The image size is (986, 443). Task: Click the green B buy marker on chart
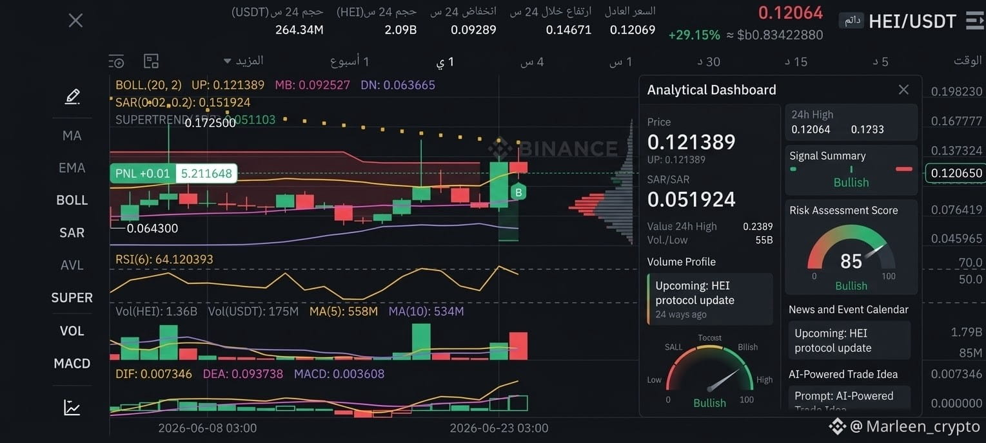[x=518, y=192]
